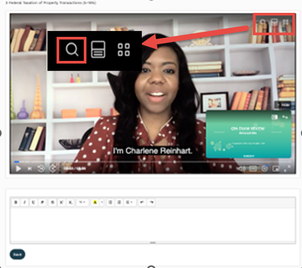Open the font size dropdown
The image size is (302, 268).
[x=82, y=202]
